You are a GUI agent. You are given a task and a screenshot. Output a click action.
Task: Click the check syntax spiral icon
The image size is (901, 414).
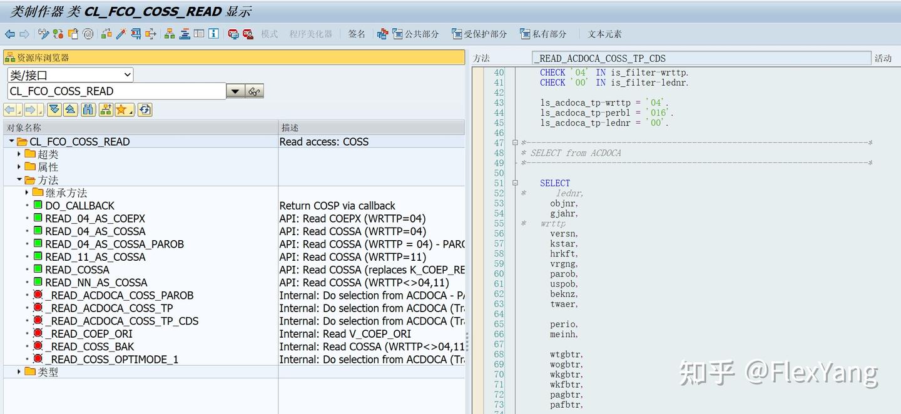(88, 34)
